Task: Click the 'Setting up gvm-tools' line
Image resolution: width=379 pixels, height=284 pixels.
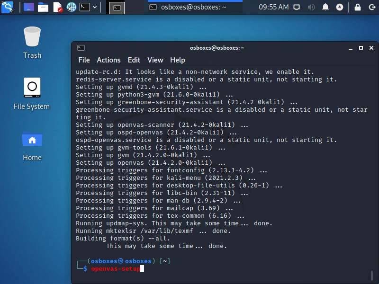Action: [x=151, y=148]
